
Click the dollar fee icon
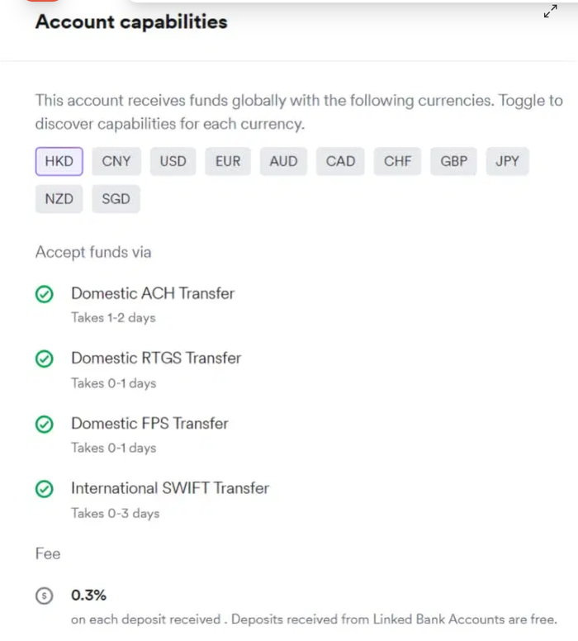(45, 596)
